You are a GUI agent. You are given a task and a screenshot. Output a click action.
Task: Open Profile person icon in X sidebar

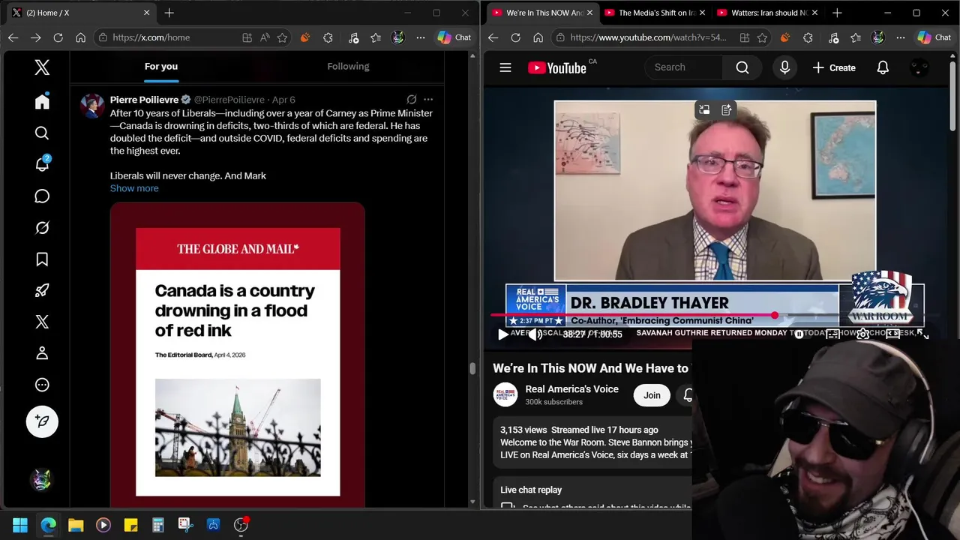tap(42, 353)
